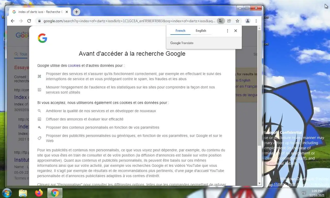The image size is (330, 198).
Task: Click the wrench icon beside 'Proposer des services'
Action: point(39,76)
